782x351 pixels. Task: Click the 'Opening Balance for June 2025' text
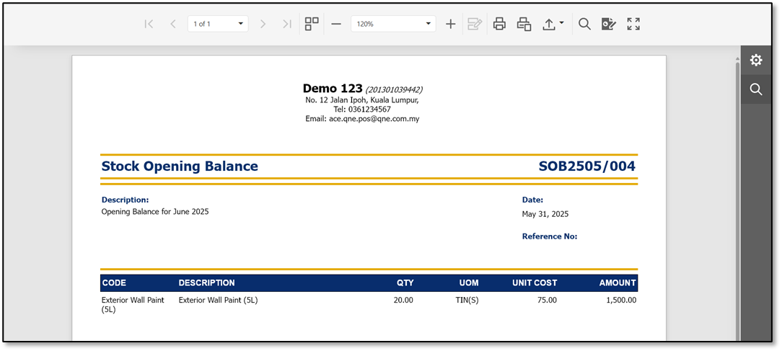click(x=155, y=211)
